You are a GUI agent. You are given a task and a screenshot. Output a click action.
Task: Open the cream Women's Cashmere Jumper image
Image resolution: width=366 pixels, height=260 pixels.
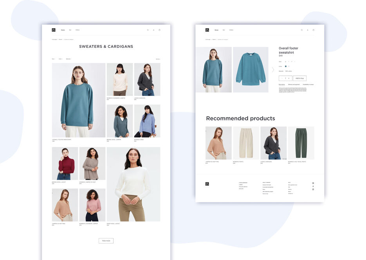[120, 79]
